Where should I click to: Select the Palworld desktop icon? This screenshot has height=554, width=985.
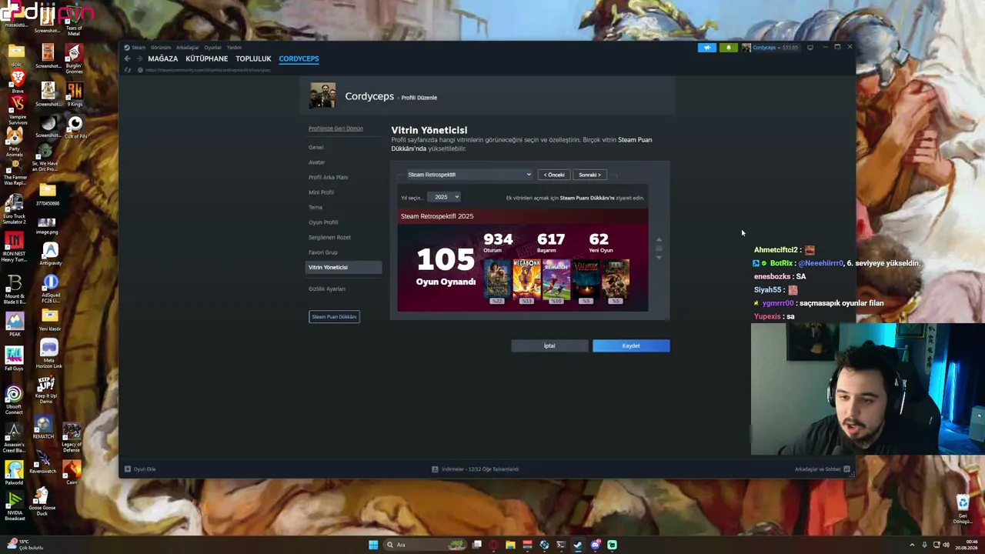tap(14, 472)
